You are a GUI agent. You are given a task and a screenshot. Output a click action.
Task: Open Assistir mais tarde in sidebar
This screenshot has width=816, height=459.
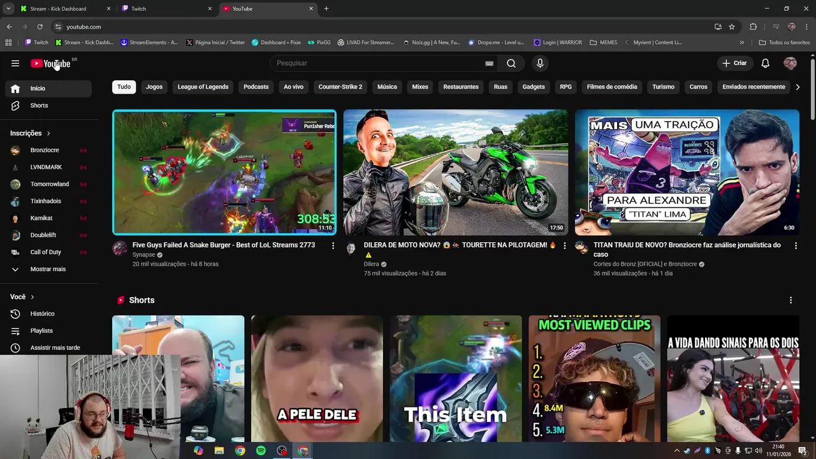click(48, 347)
